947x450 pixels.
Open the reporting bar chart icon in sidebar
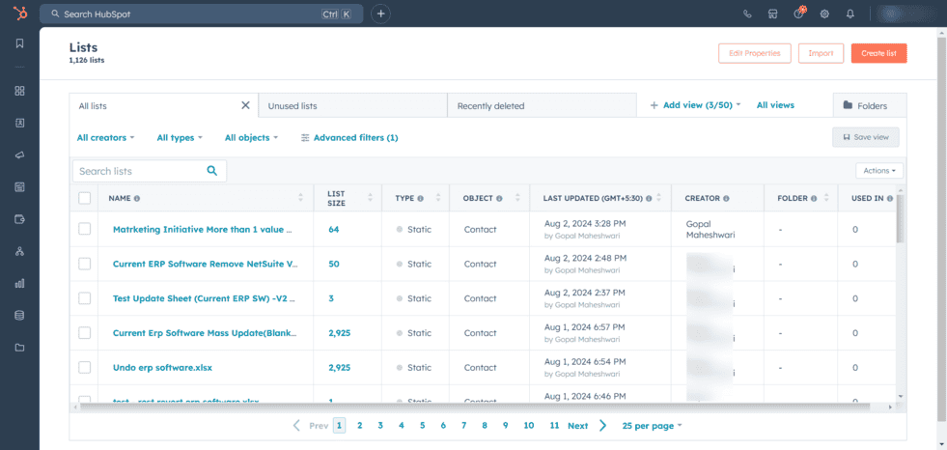(19, 283)
